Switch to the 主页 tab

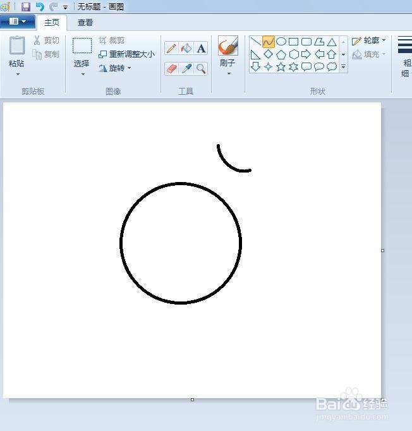pyautogui.click(x=52, y=23)
